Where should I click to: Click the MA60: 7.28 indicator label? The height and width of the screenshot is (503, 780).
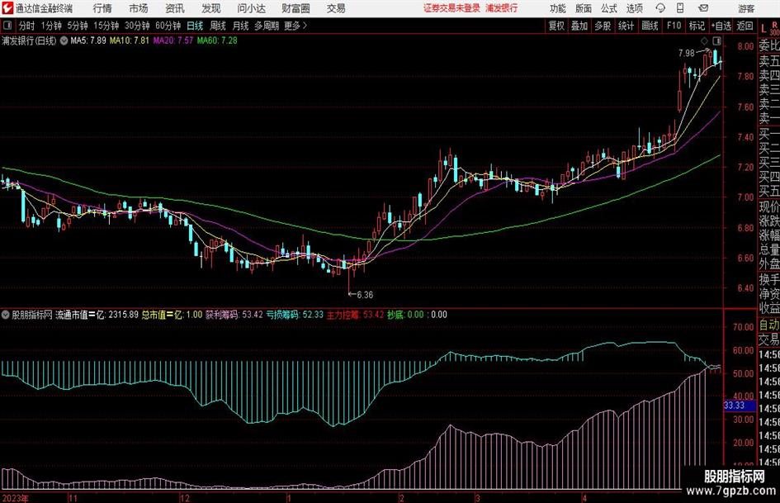coord(217,40)
